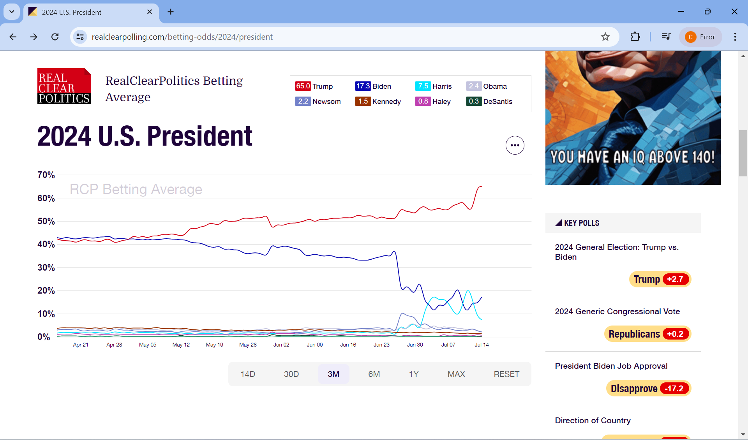Open a new browser tab
The image size is (748, 440).
pyautogui.click(x=171, y=12)
